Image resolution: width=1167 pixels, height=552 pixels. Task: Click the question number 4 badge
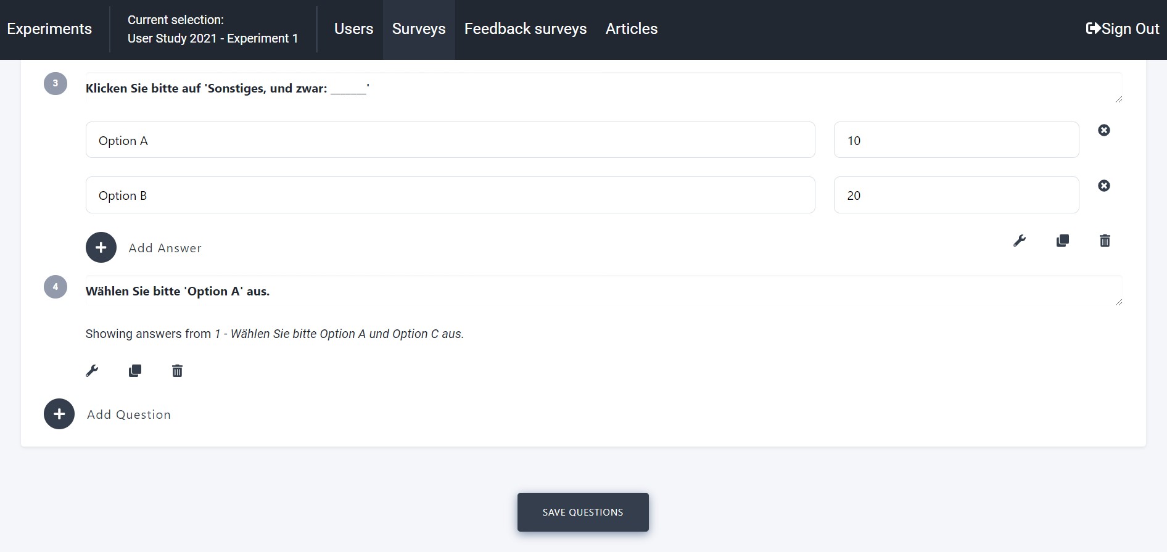pos(56,287)
